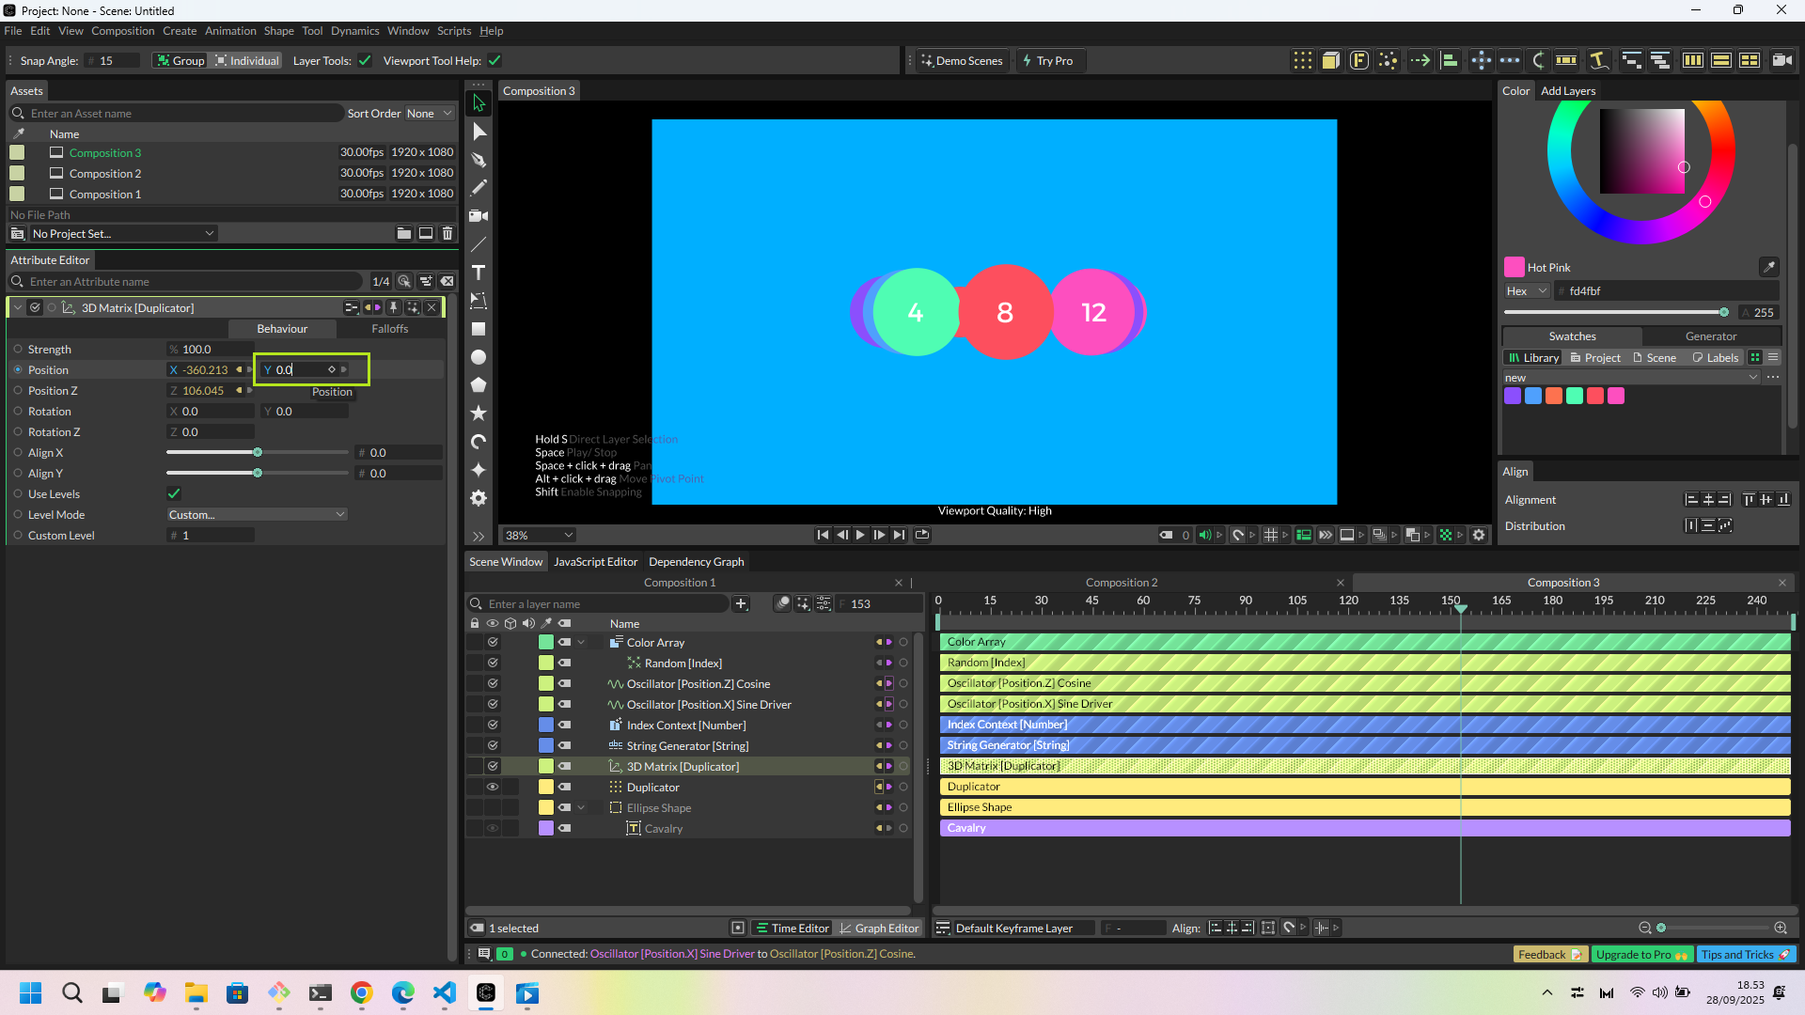The width and height of the screenshot is (1805, 1015).
Task: Open the Sort Order None dropdown
Action: (x=430, y=114)
